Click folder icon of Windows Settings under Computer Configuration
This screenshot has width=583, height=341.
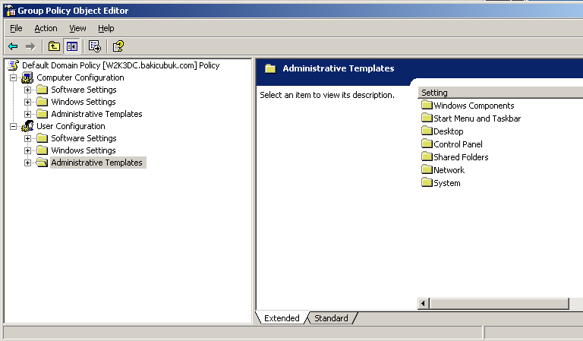[43, 102]
